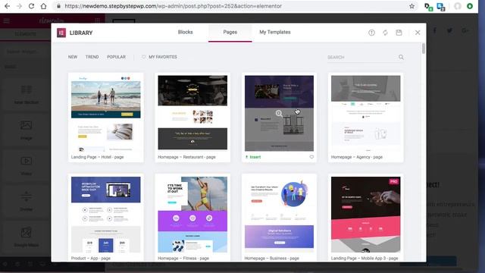Click the green circle extension icon

470,6
